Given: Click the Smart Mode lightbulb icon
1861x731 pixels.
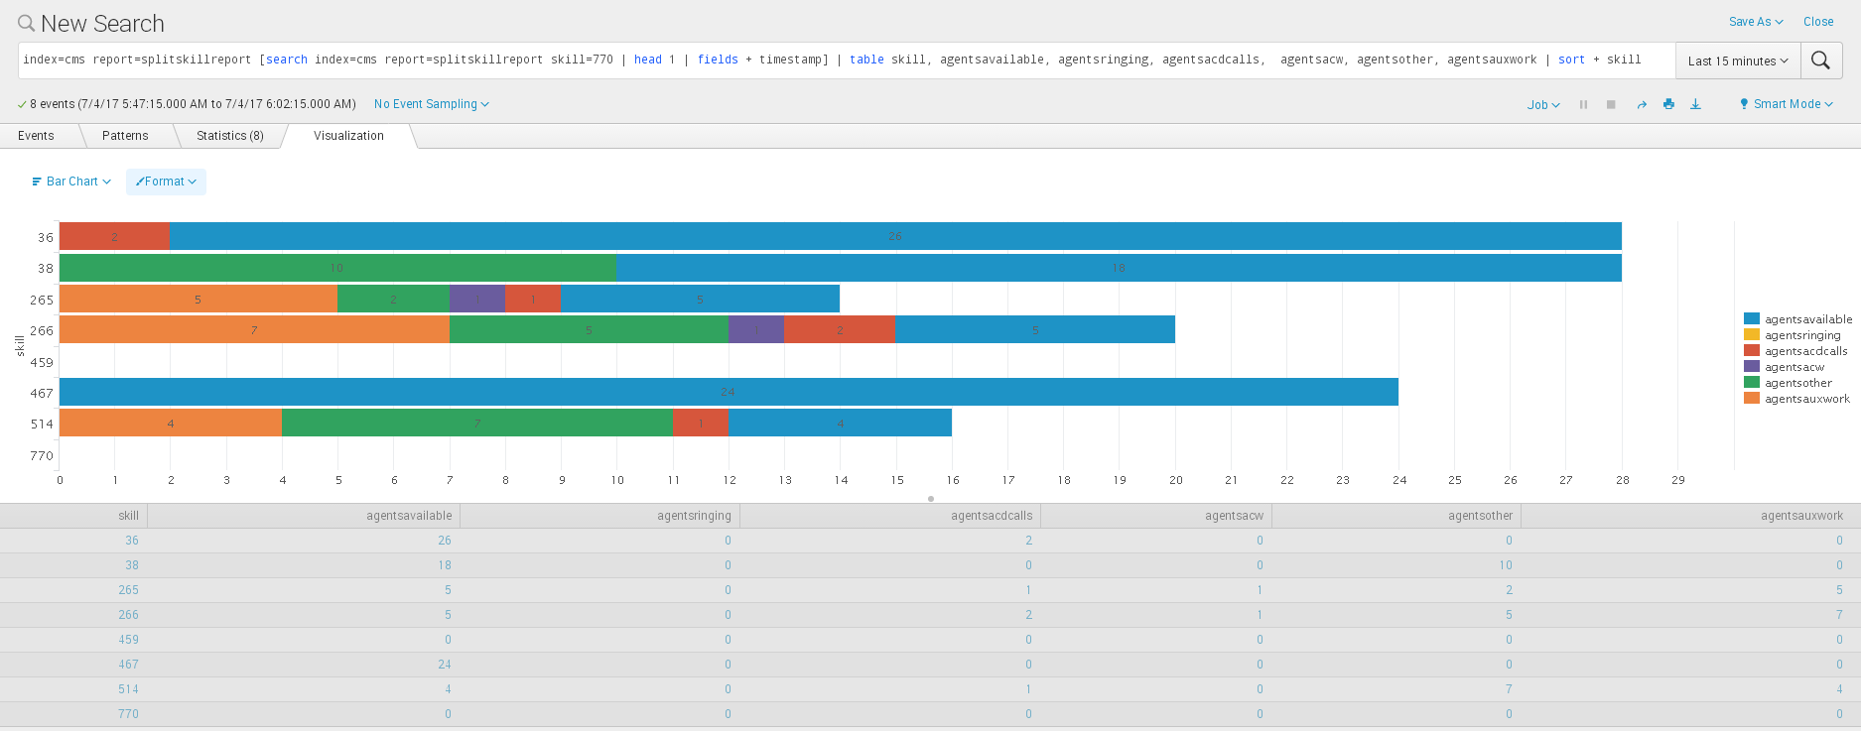Looking at the screenshot, I should 1744,104.
